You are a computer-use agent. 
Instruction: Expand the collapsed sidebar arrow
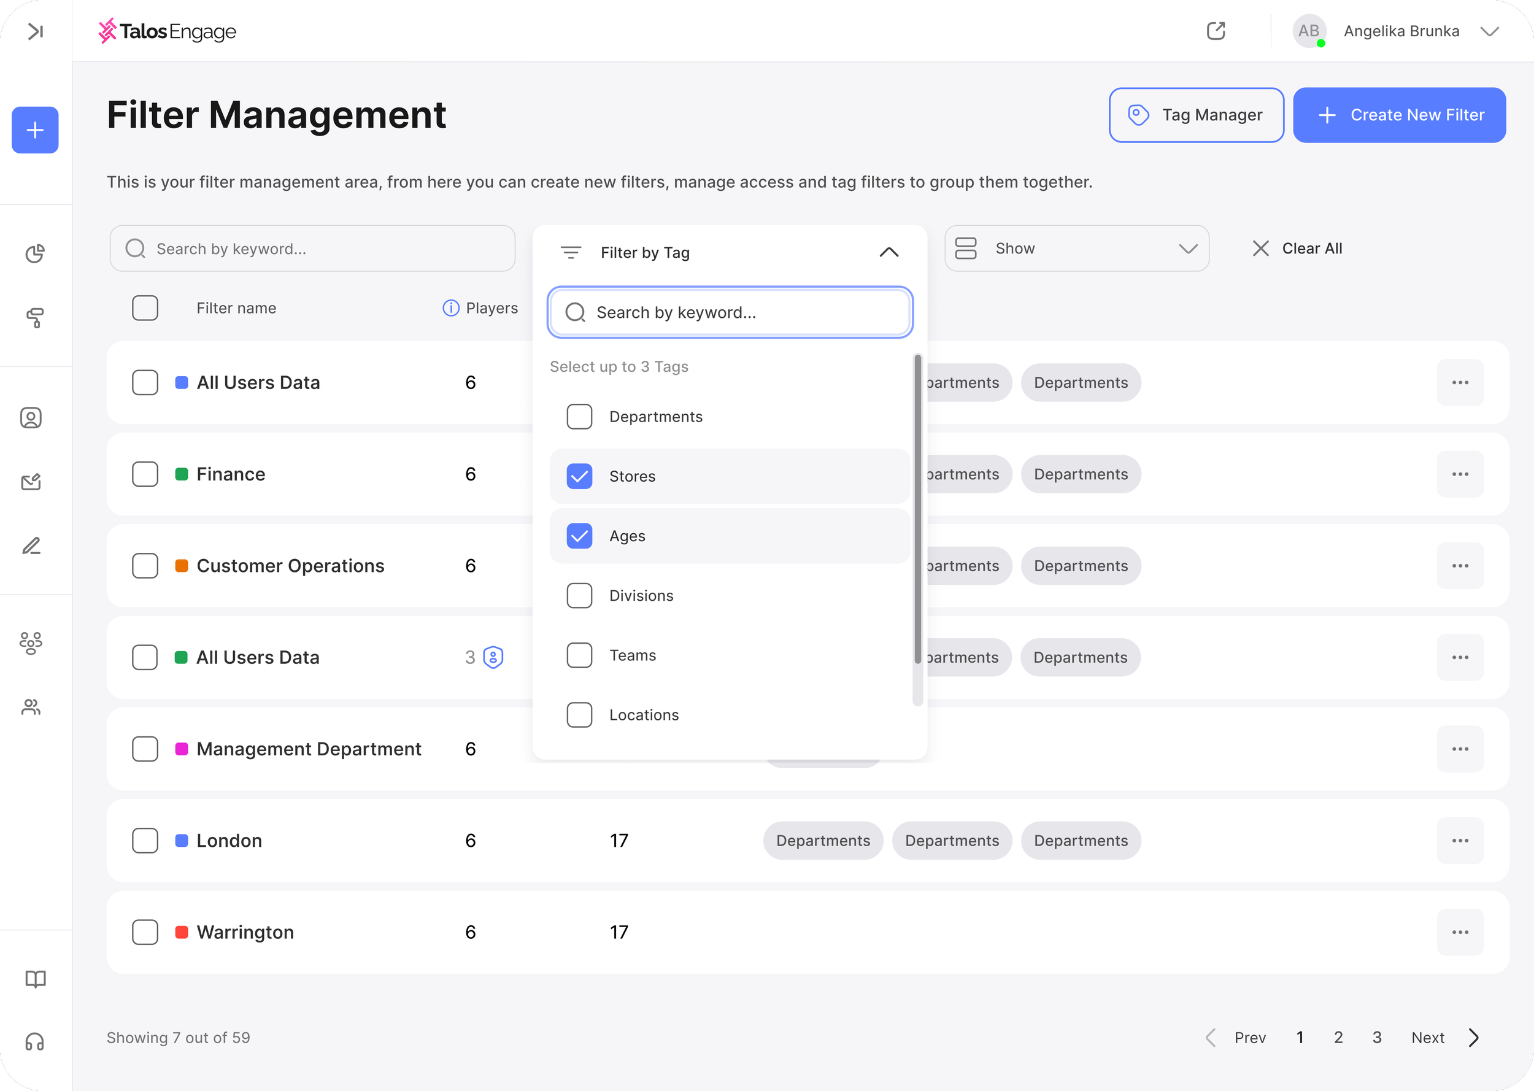(36, 31)
